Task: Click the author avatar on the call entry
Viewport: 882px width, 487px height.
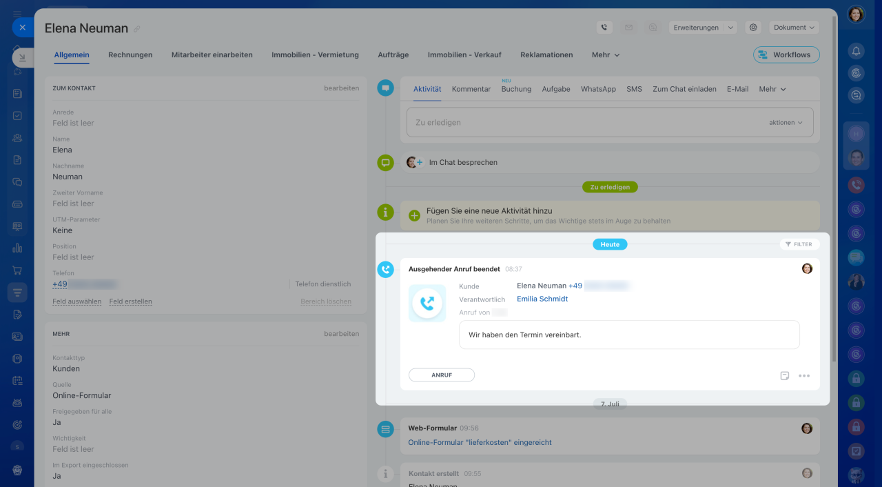Action: 807,268
